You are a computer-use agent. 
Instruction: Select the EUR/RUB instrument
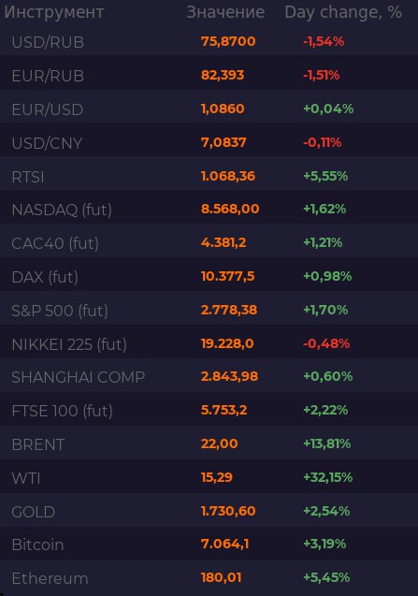[x=48, y=76]
